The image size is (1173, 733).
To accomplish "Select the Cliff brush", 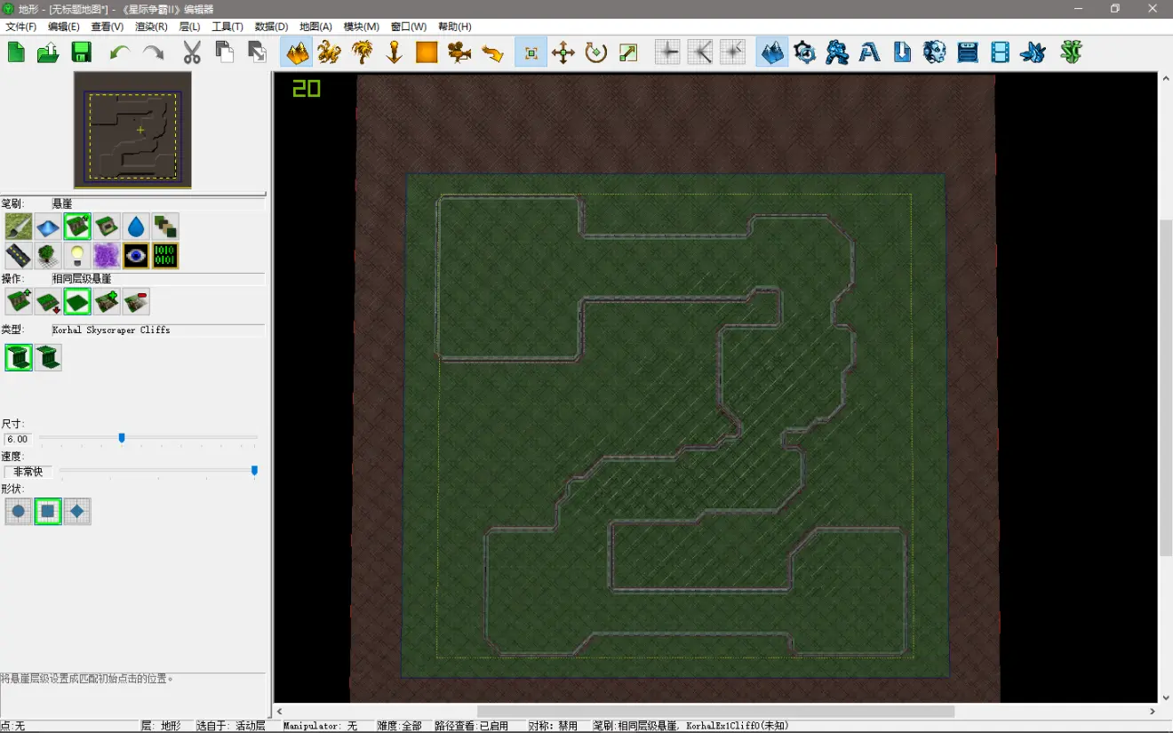I will click(x=77, y=227).
